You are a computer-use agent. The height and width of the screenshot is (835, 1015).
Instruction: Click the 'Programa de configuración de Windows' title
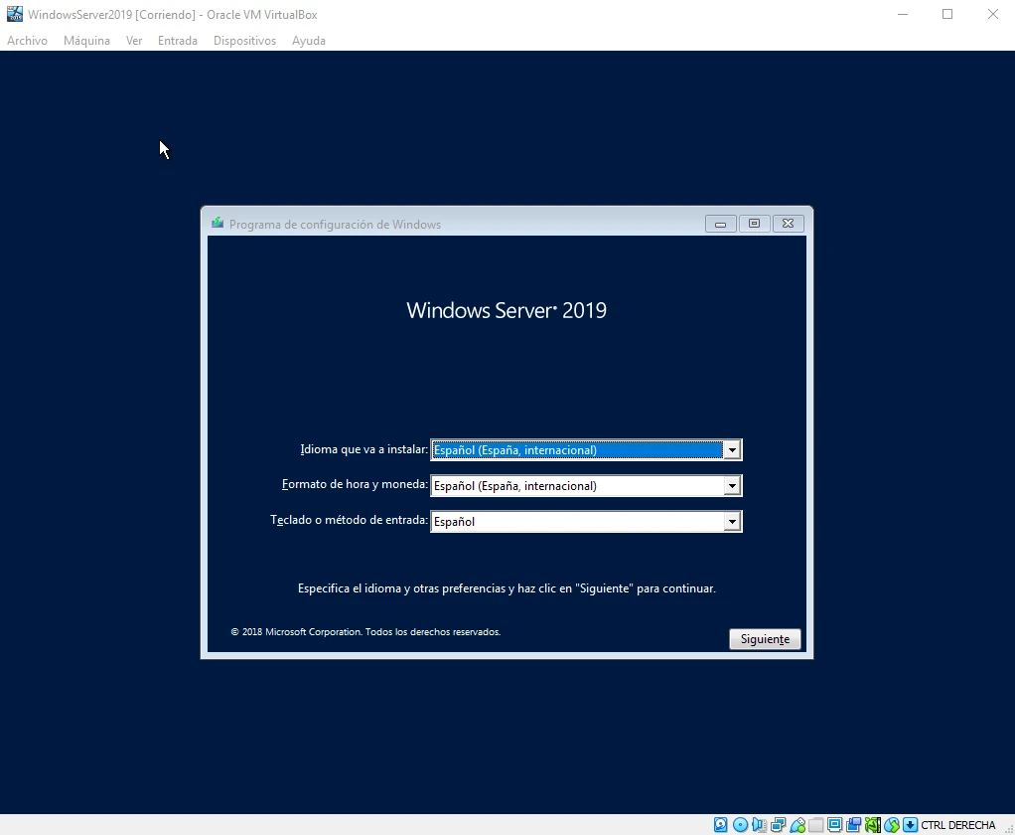coord(335,224)
